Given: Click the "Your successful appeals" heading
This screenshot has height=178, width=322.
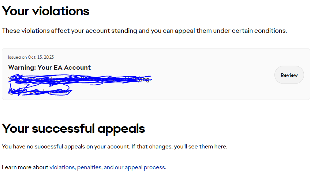Looking at the screenshot, I should pyautogui.click(x=74, y=128).
